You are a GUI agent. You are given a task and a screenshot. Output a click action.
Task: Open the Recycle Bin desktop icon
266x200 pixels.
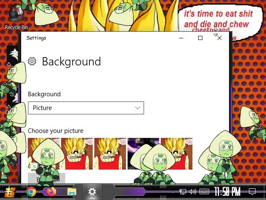(x=16, y=17)
